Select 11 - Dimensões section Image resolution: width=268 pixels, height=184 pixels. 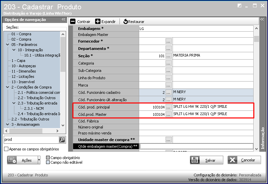click(x=24, y=71)
